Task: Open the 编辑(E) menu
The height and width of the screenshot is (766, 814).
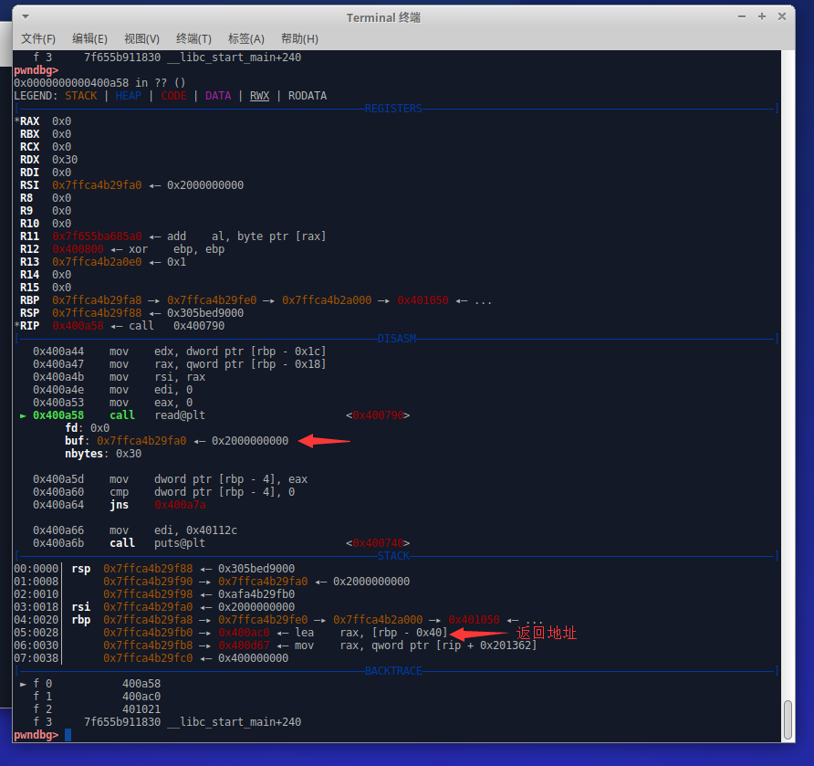Action: 89,38
